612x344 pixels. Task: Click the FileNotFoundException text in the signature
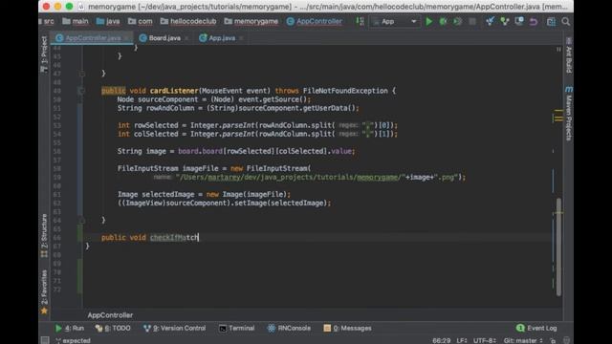[345, 91]
